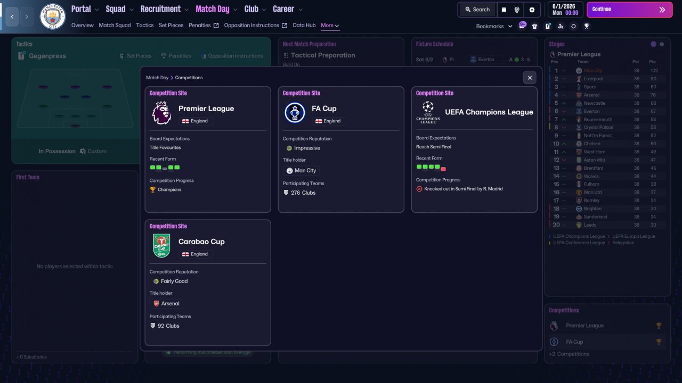
Task: Click the scouting search icon in bookmarks bar
Action: coord(561,26)
